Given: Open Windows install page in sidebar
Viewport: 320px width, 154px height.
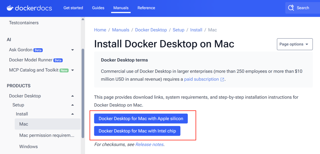Looking at the screenshot, I should (x=28, y=147).
